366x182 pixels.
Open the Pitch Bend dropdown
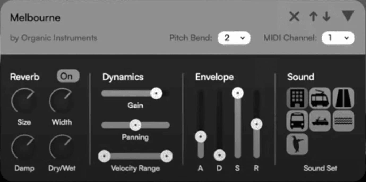234,38
